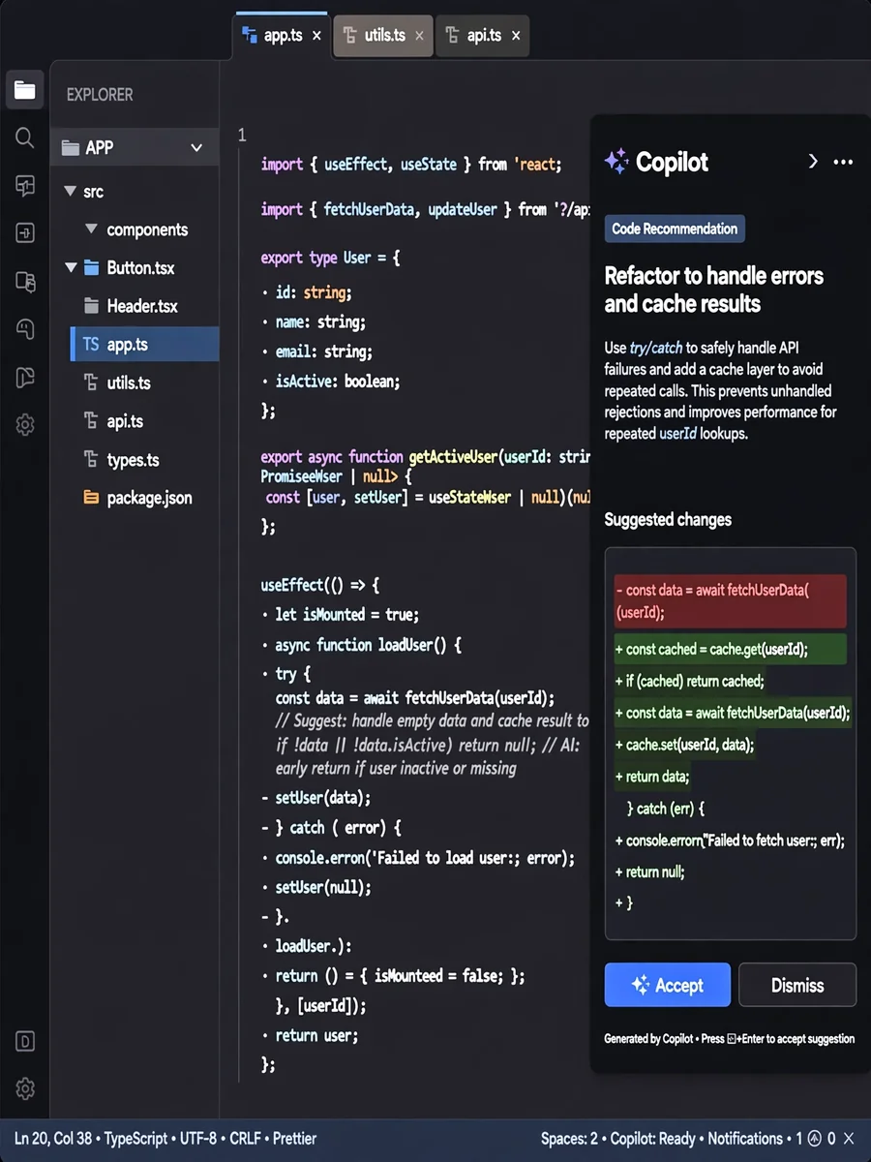871x1162 pixels.
Task: Click the upper gear icon in activity bar
Action: click(25, 424)
